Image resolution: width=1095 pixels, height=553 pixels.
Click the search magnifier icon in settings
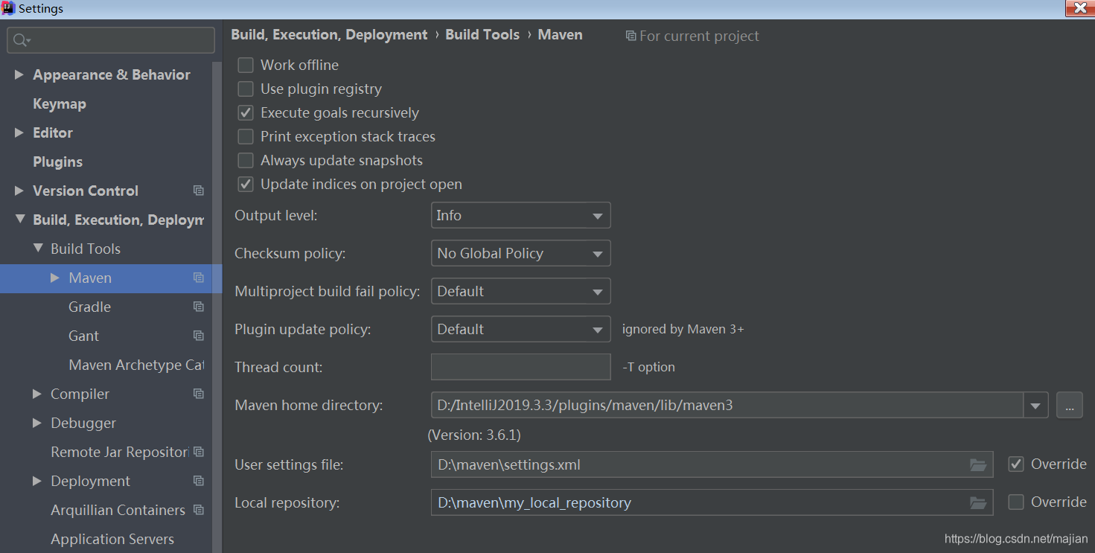(21, 40)
